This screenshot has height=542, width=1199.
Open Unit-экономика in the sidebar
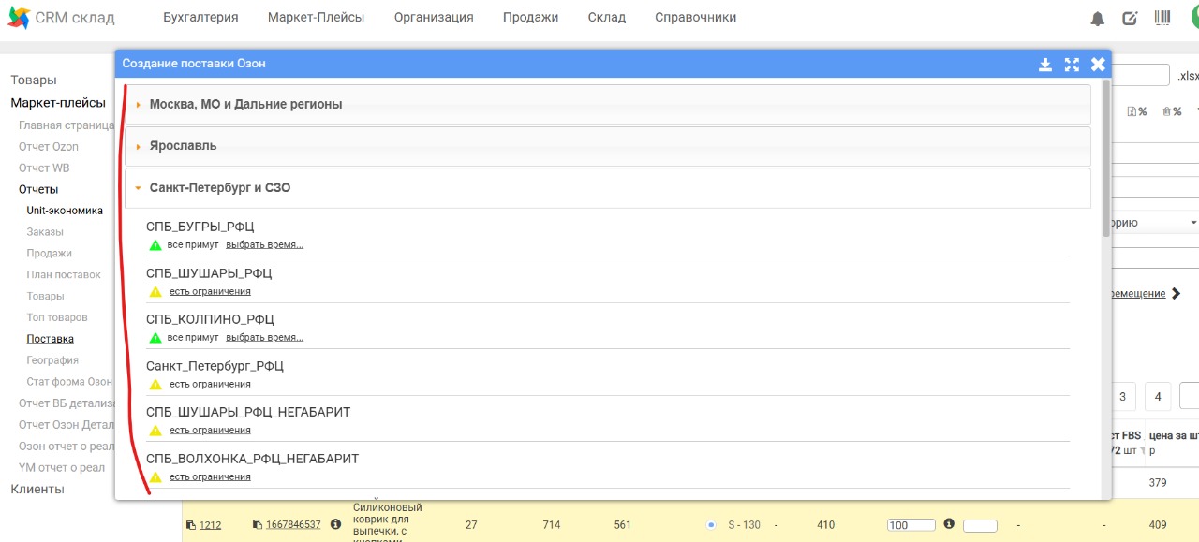tap(65, 211)
